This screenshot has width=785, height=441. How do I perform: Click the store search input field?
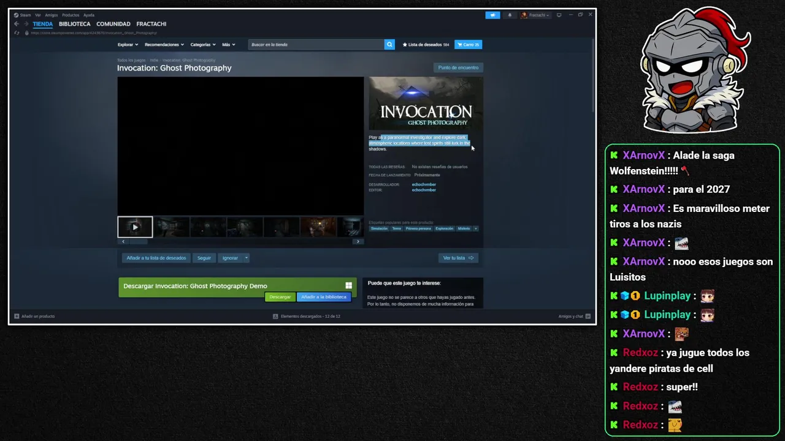316,44
